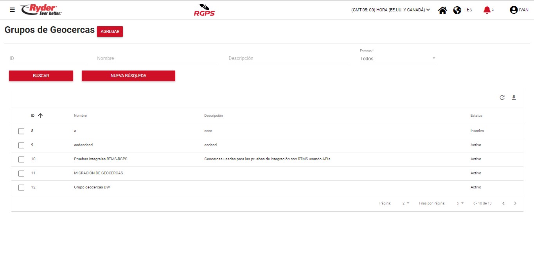Click the Nombre column header
The height and width of the screenshot is (257, 534).
[x=80, y=116]
